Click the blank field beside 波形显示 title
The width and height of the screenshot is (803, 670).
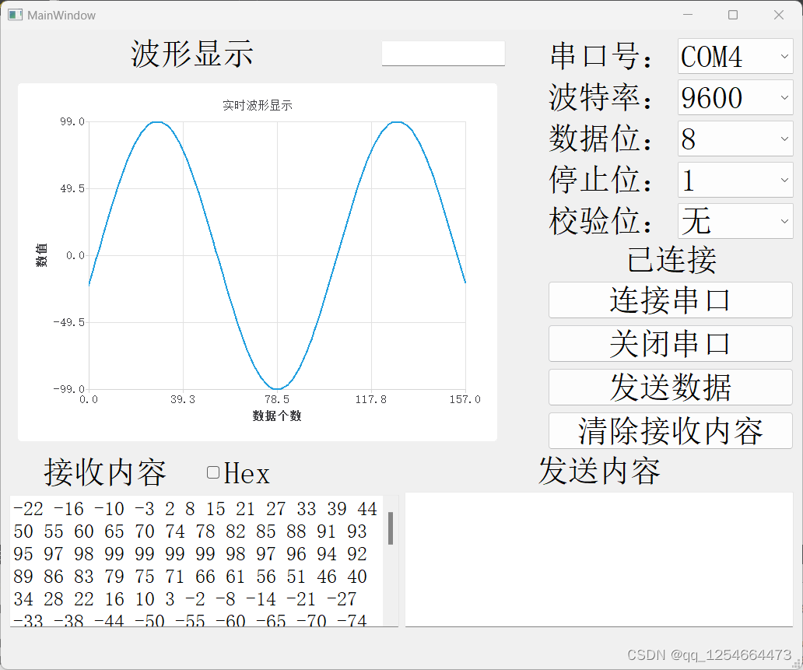point(443,54)
